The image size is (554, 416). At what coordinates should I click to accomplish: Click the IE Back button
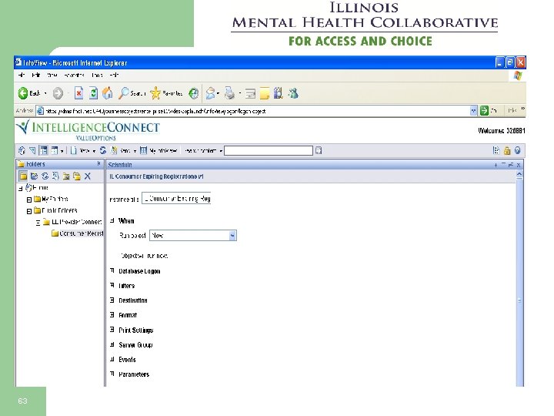(29, 93)
